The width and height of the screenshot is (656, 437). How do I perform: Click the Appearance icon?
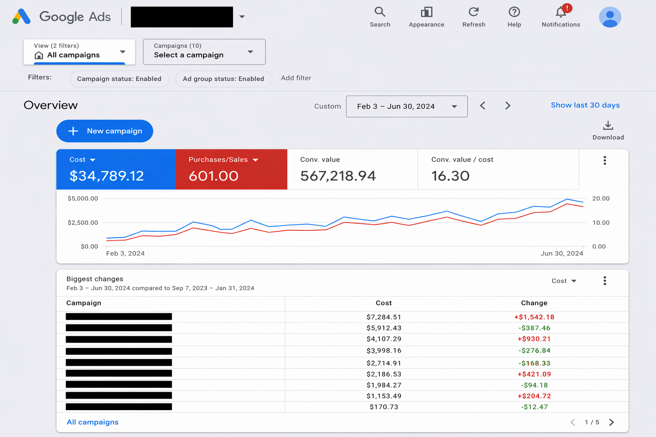click(426, 17)
